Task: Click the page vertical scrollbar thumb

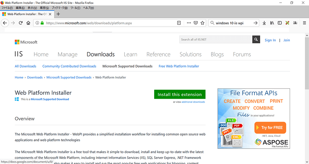Action: (307, 63)
